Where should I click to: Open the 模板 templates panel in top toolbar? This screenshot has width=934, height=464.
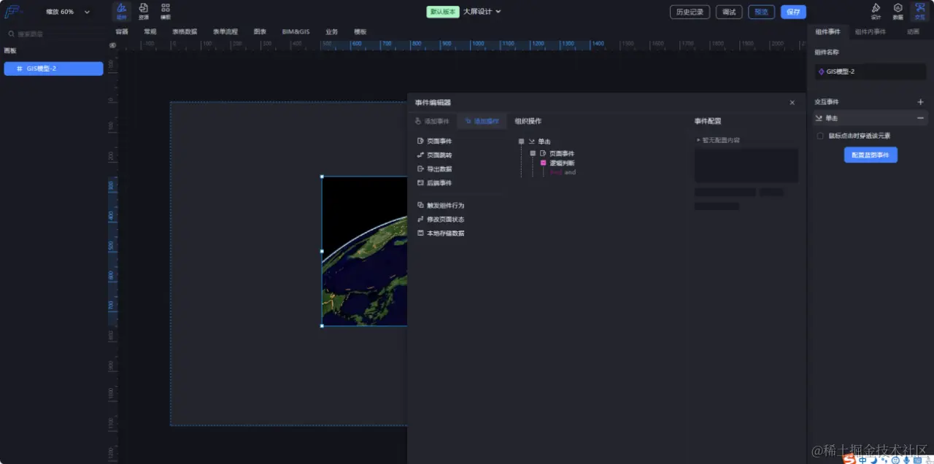[x=166, y=10]
